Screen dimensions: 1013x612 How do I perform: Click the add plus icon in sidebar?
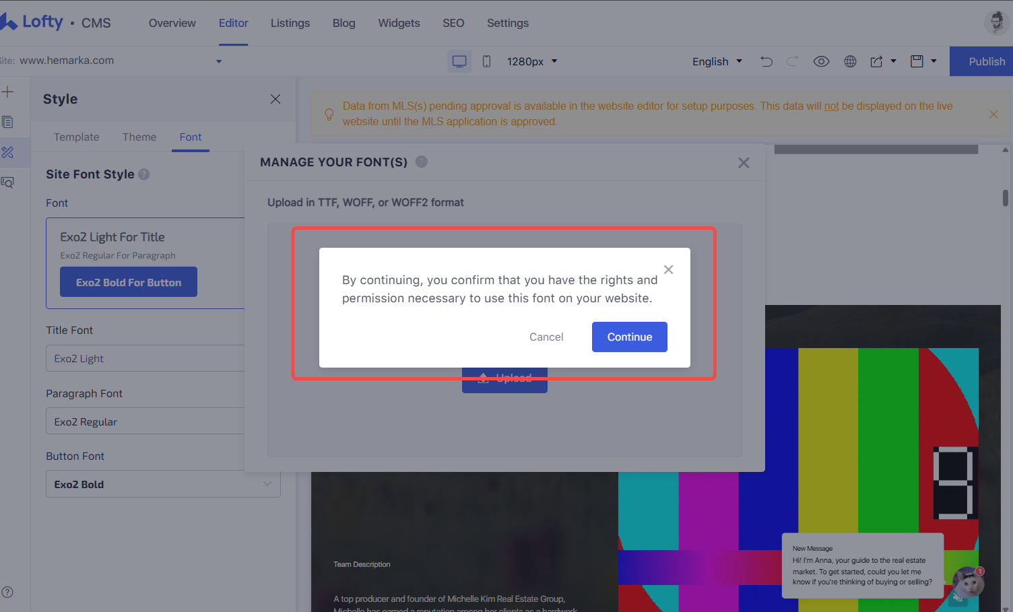7,92
